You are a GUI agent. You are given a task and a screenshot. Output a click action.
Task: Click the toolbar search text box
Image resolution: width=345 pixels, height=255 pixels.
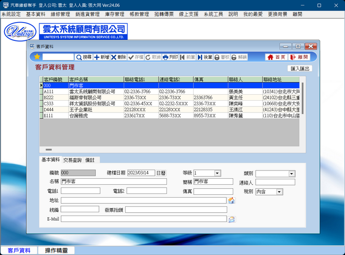point(58,57)
